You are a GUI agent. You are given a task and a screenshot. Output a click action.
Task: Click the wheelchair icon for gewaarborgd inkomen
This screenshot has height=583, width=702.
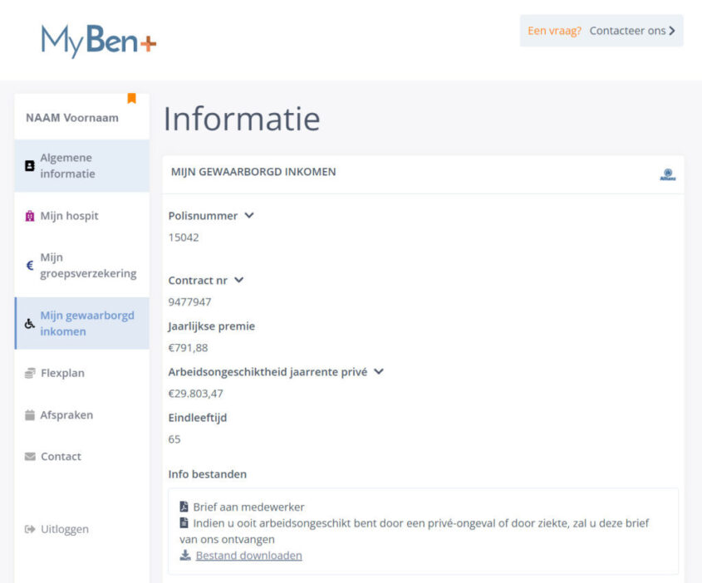30,324
